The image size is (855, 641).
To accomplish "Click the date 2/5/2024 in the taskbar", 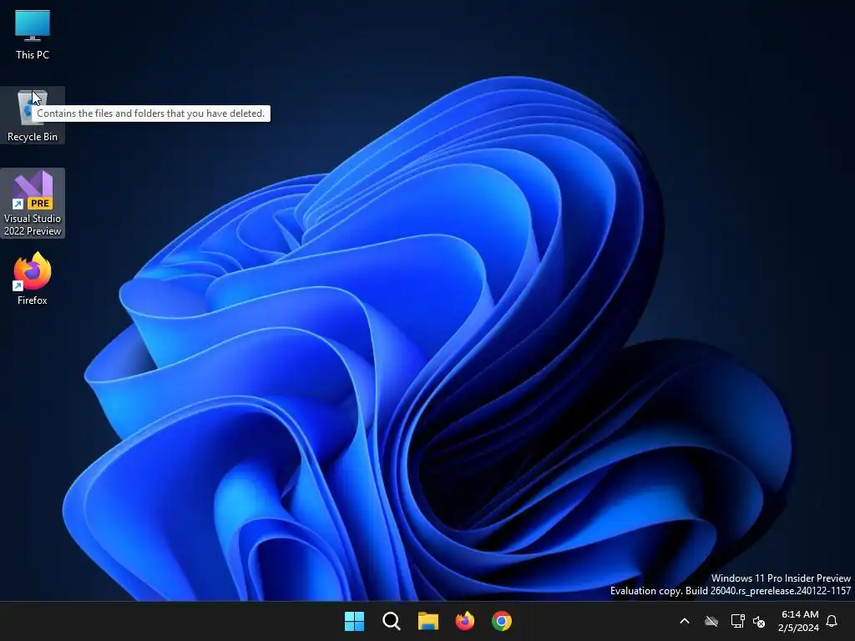I will (798, 628).
